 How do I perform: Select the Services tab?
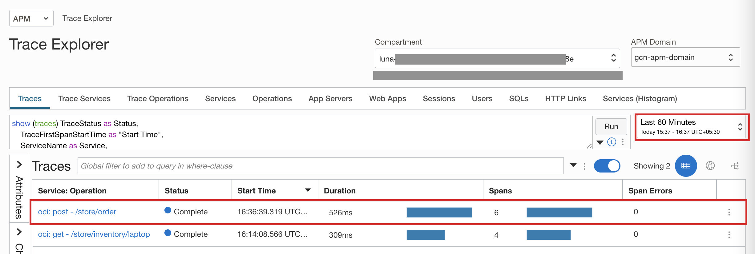click(x=220, y=98)
